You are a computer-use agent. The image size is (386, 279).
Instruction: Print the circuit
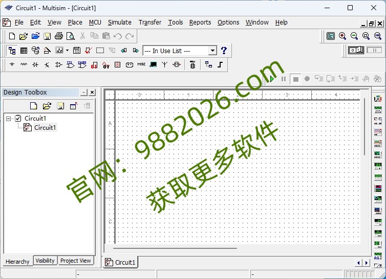pyautogui.click(x=58, y=36)
